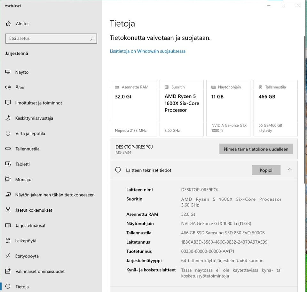Click the Aloitus home icon

pos(8,23)
